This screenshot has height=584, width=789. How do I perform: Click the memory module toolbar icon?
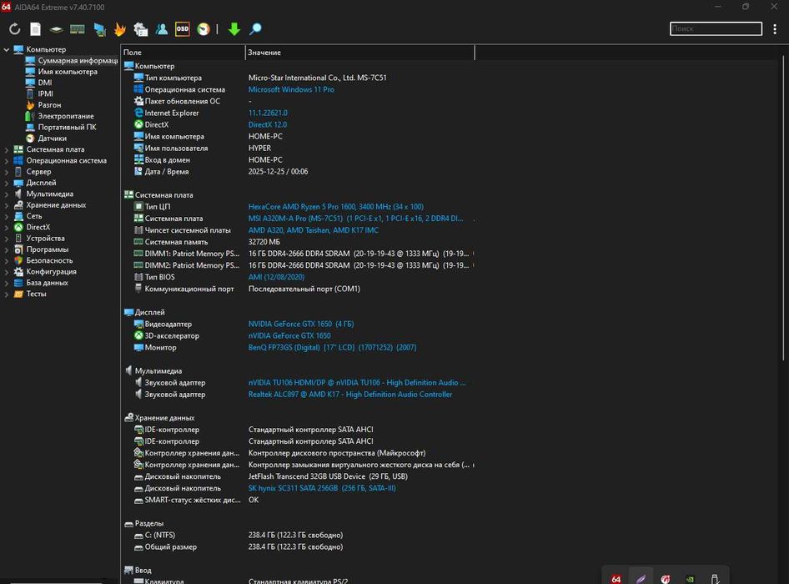pos(78,29)
